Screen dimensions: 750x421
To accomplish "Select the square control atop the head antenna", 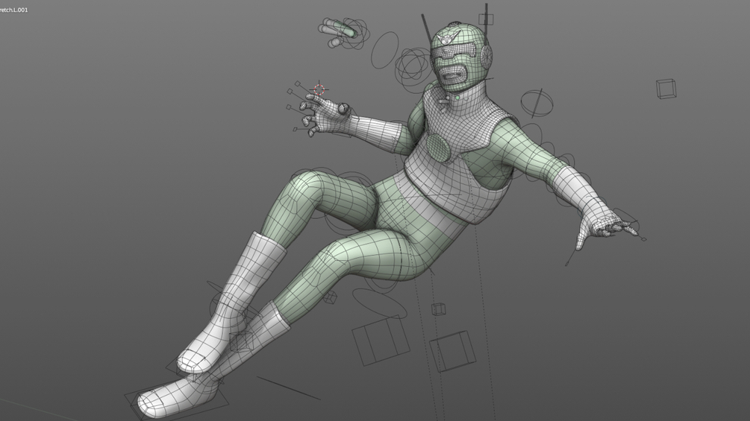I will pos(486,19).
